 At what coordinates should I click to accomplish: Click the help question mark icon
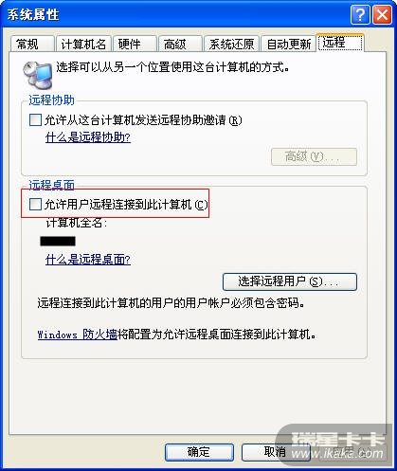(x=360, y=14)
